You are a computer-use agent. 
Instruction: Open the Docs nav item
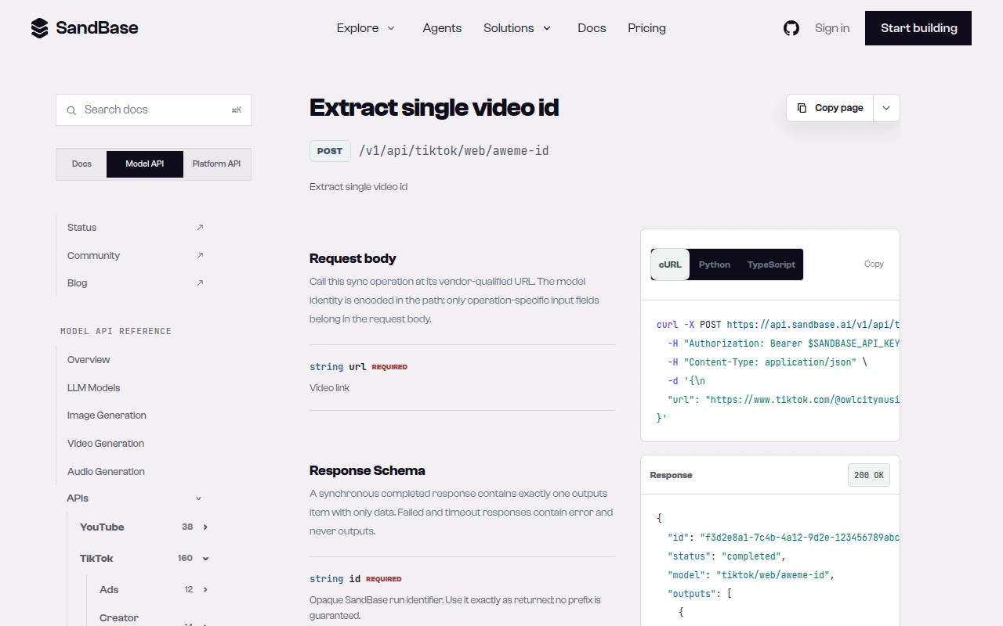tap(592, 28)
